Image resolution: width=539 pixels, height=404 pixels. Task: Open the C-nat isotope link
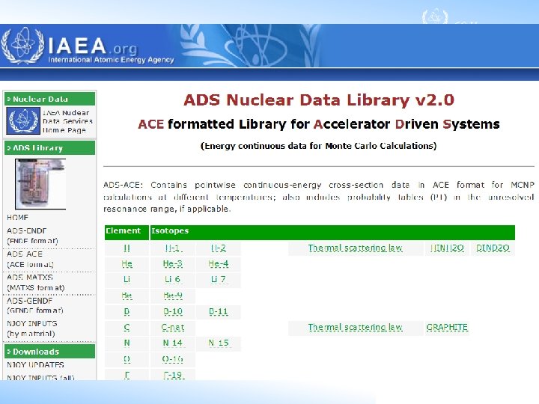pos(173,327)
